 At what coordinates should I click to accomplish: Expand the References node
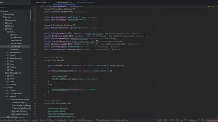click(1, 14)
